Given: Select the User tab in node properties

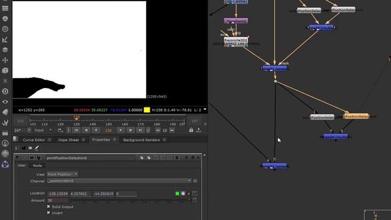Looking at the screenshot, I should point(21,165).
